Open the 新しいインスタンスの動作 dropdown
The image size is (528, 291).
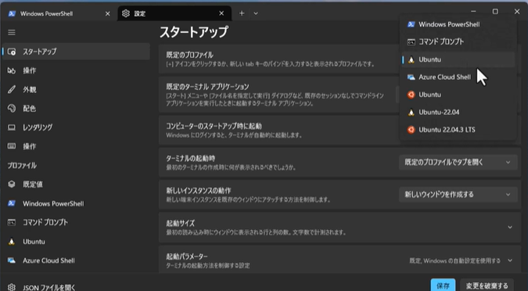tap(458, 194)
